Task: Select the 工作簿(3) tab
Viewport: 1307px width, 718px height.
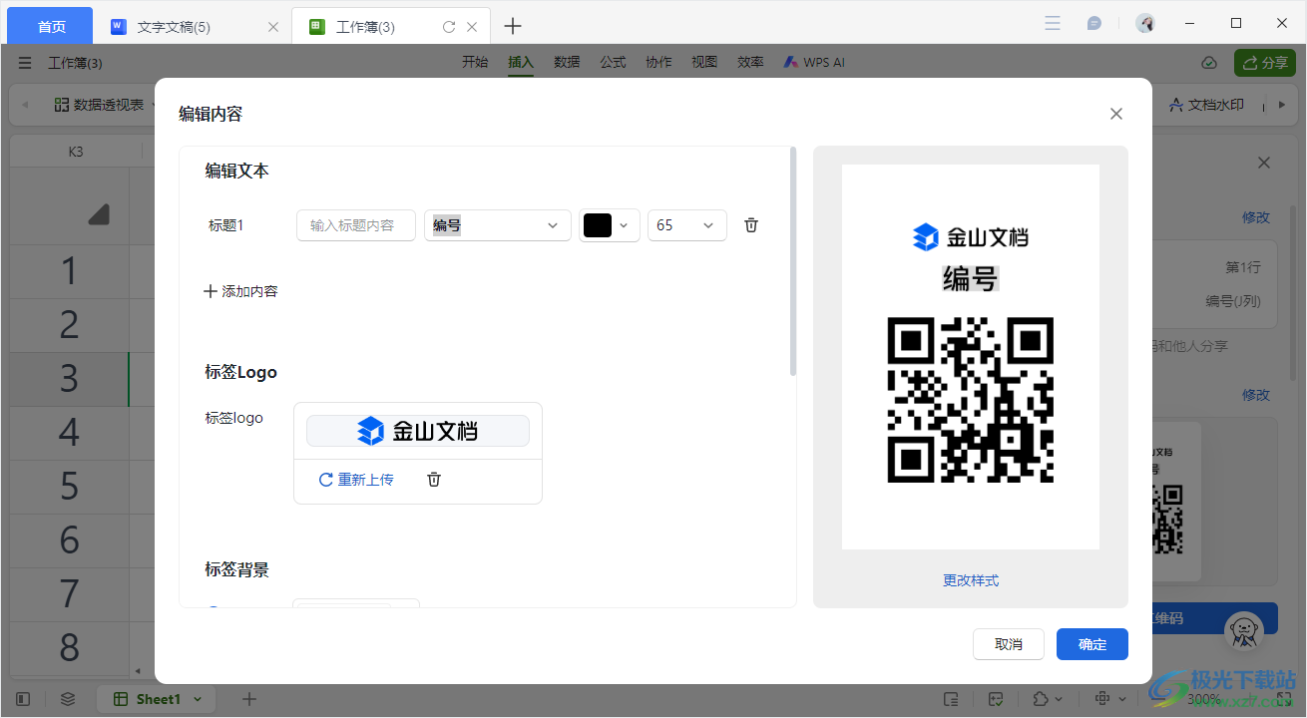Action: coord(365,27)
